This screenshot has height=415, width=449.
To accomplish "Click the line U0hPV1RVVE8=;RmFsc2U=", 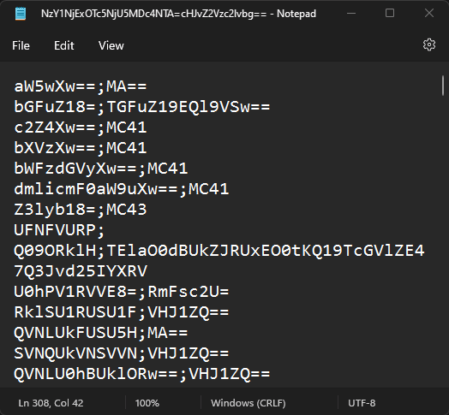I will 122,292.
